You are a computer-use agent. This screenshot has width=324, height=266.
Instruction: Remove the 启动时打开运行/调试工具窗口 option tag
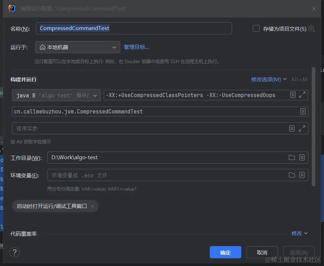click(x=93, y=206)
